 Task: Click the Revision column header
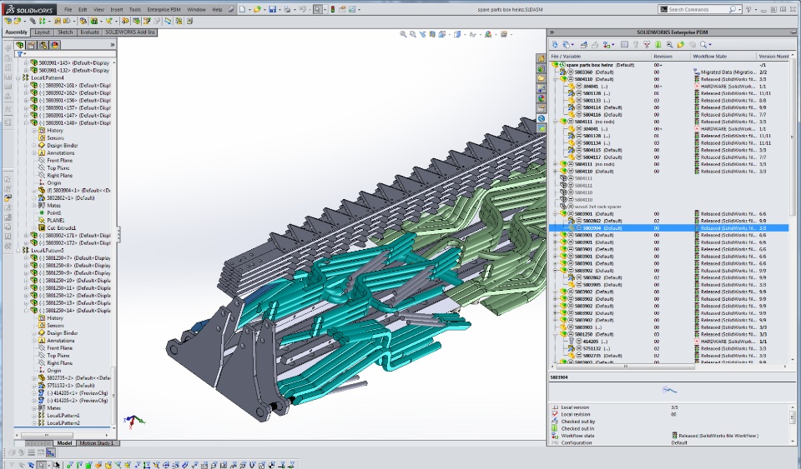[x=671, y=56]
